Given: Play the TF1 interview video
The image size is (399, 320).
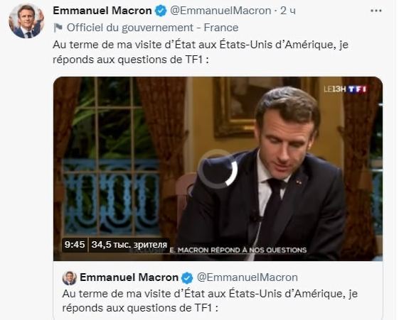Looking at the screenshot, I should (x=218, y=168).
